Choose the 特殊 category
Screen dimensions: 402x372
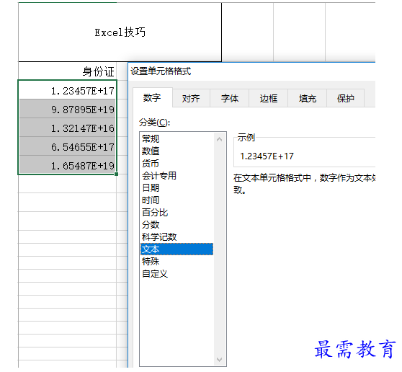coord(177,262)
